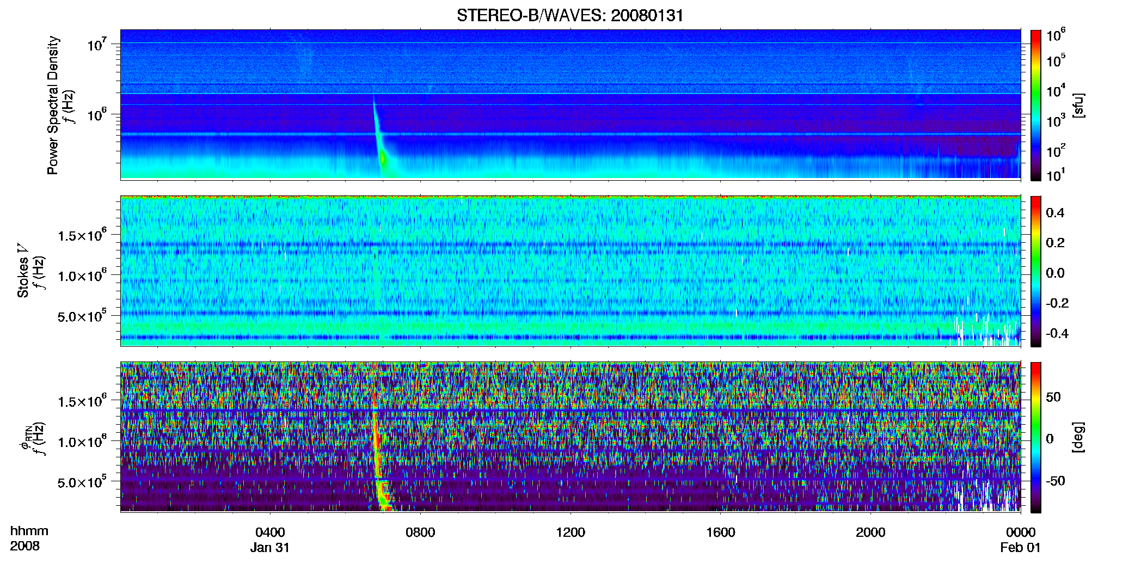The width and height of the screenshot is (1141, 588).
Task: Click the "-0.4" Stokes V color bar label
Action: coord(1057,333)
